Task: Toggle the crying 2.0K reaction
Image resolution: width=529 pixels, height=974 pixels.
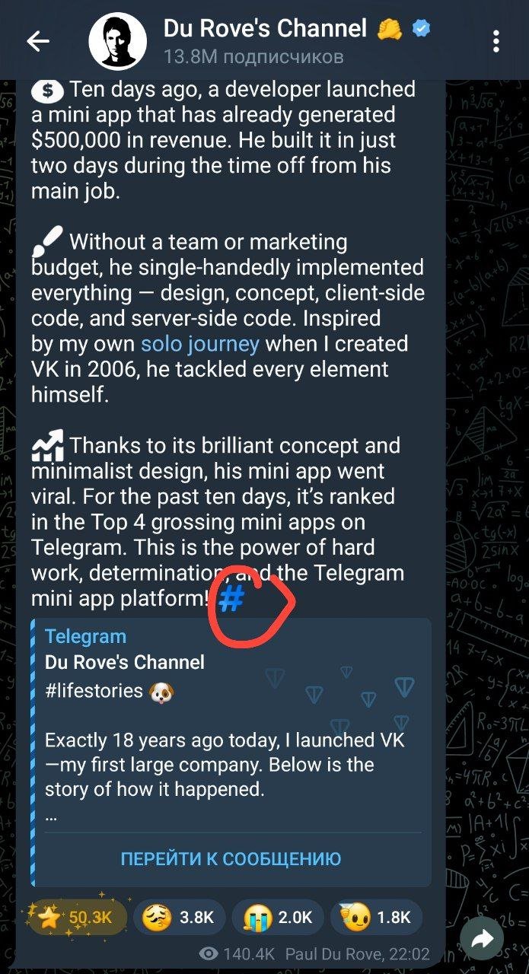Action: click(x=278, y=918)
